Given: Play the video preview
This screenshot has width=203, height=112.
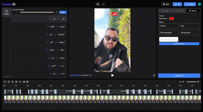Looking at the screenshot, I should (x=112, y=75).
